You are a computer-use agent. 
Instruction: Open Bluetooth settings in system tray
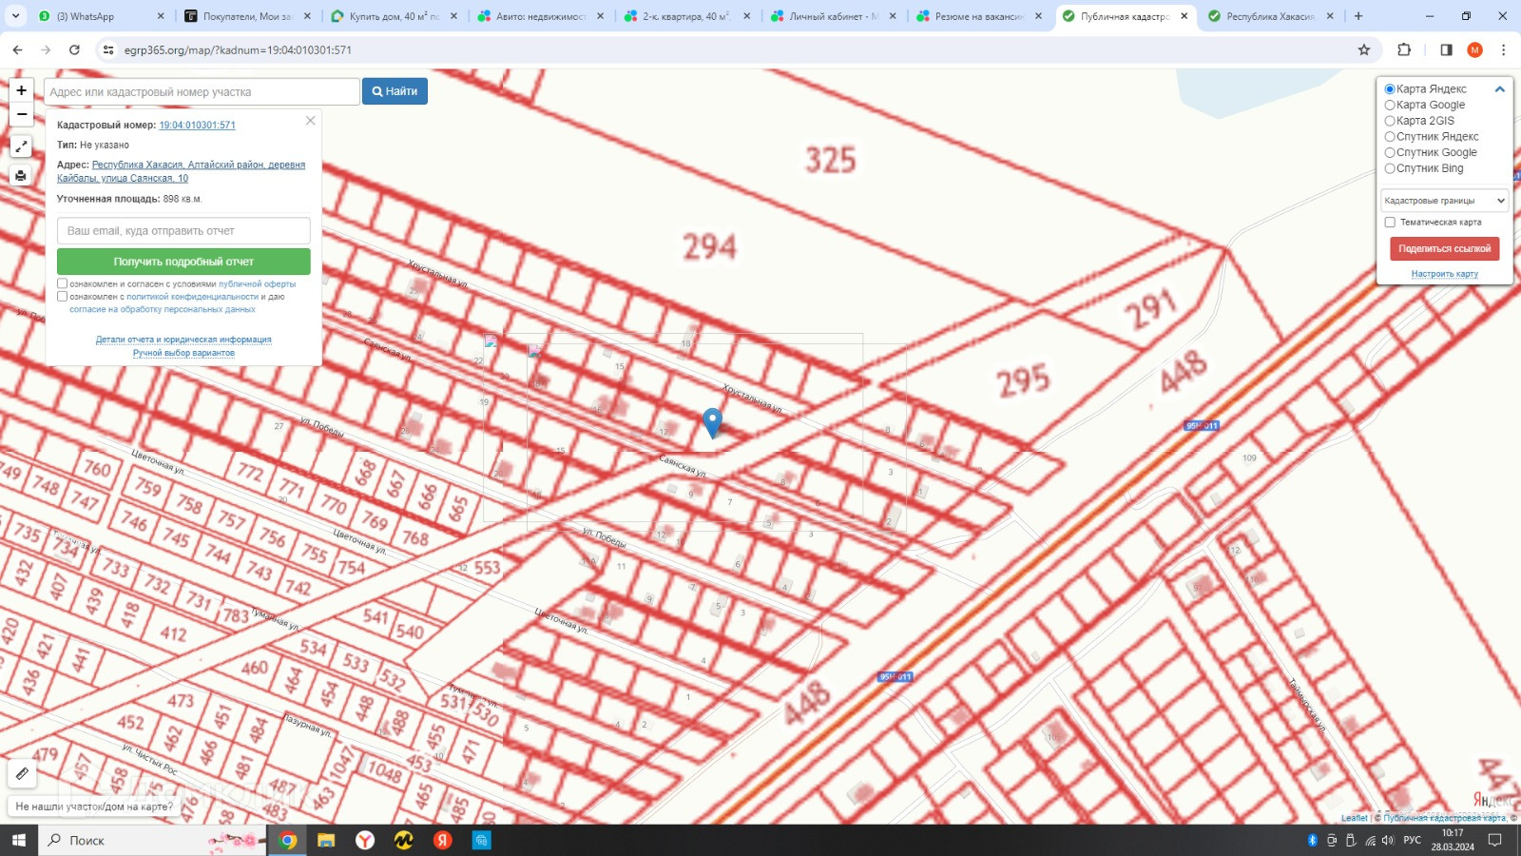[x=1313, y=840]
